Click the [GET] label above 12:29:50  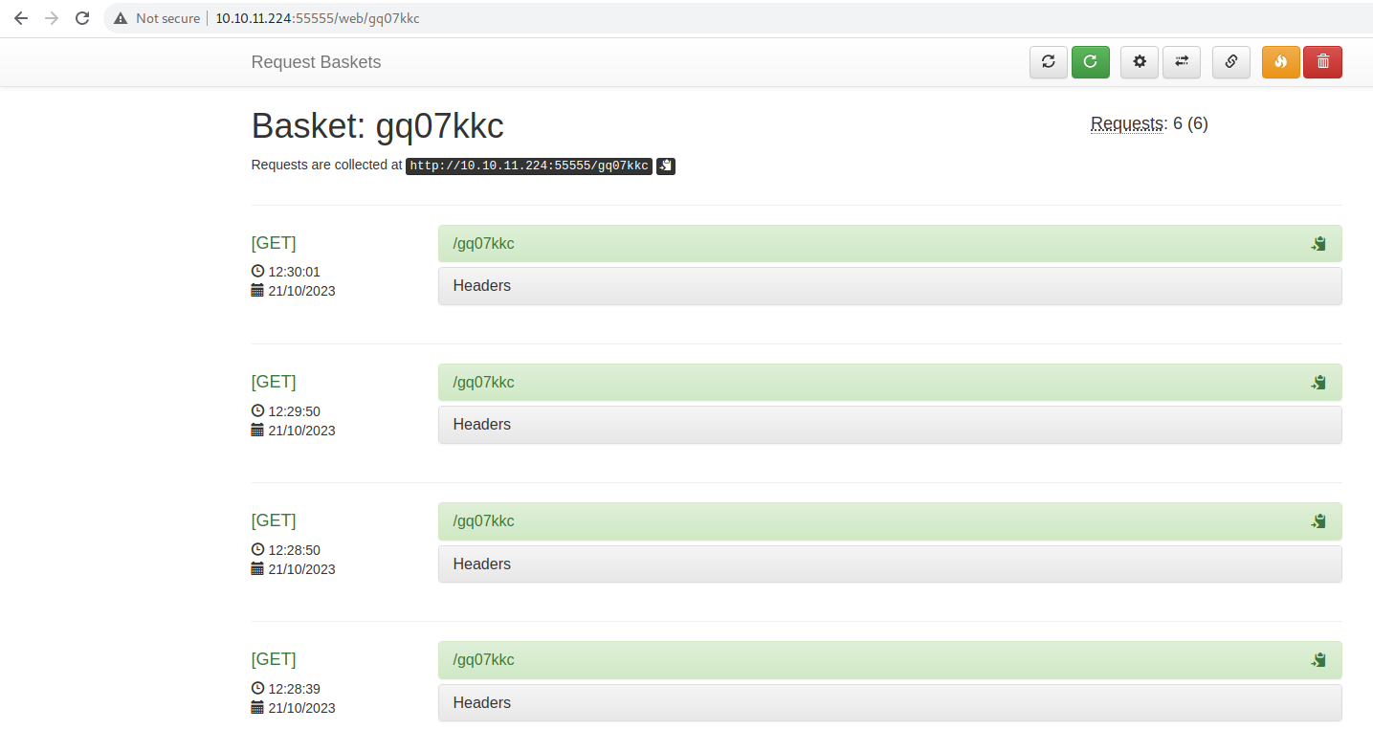pyautogui.click(x=274, y=382)
